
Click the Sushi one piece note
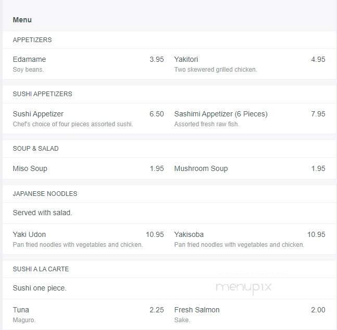(x=40, y=288)
